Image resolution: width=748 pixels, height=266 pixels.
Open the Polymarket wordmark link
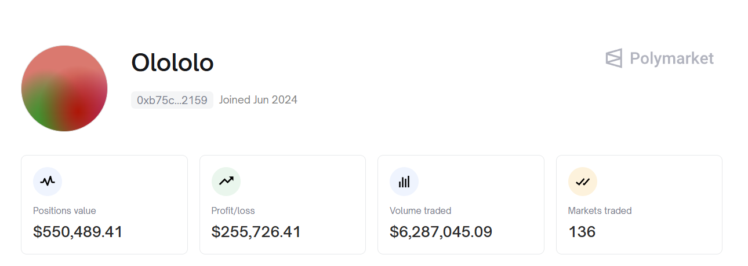click(671, 58)
